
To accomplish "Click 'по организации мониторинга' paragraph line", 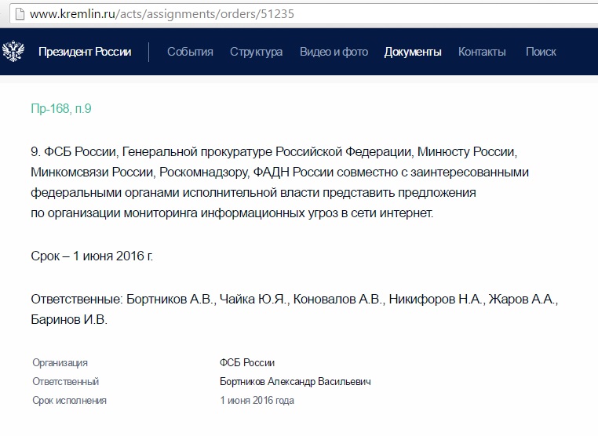I will (x=232, y=213).
